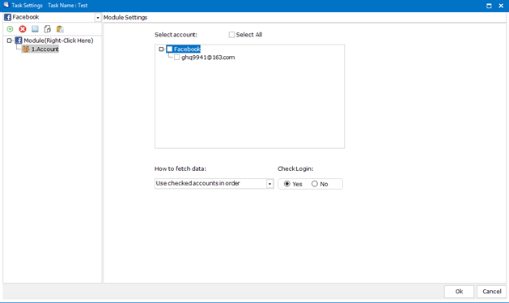Click the green add module icon
509x303 pixels.
(x=10, y=29)
